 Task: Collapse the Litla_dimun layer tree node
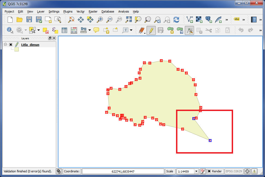[x=5, y=44]
